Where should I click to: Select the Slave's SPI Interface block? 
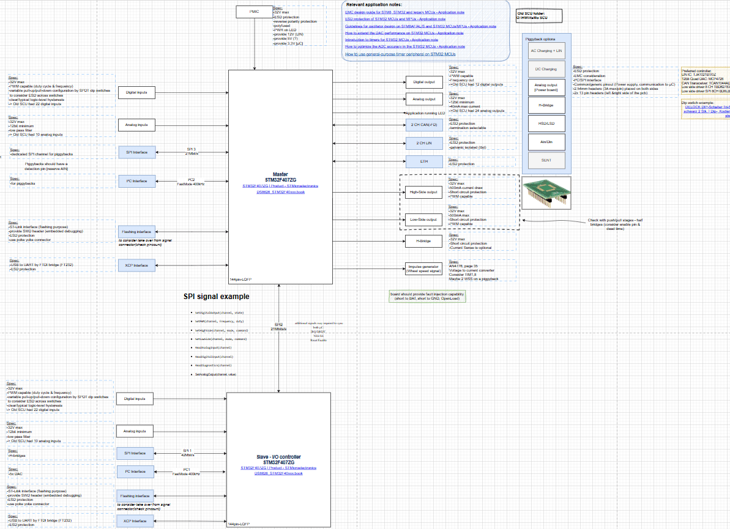(135, 453)
